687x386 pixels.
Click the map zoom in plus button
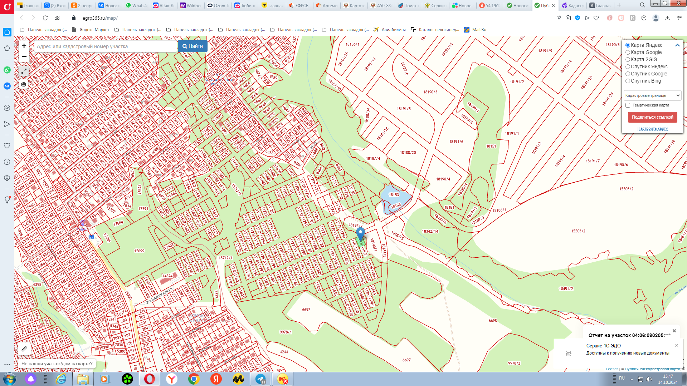pyautogui.click(x=24, y=46)
